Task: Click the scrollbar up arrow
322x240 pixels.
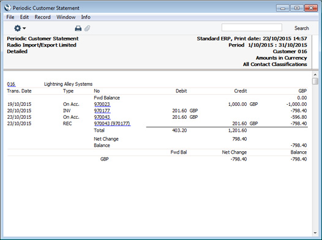Action: pyautogui.click(x=315, y=75)
